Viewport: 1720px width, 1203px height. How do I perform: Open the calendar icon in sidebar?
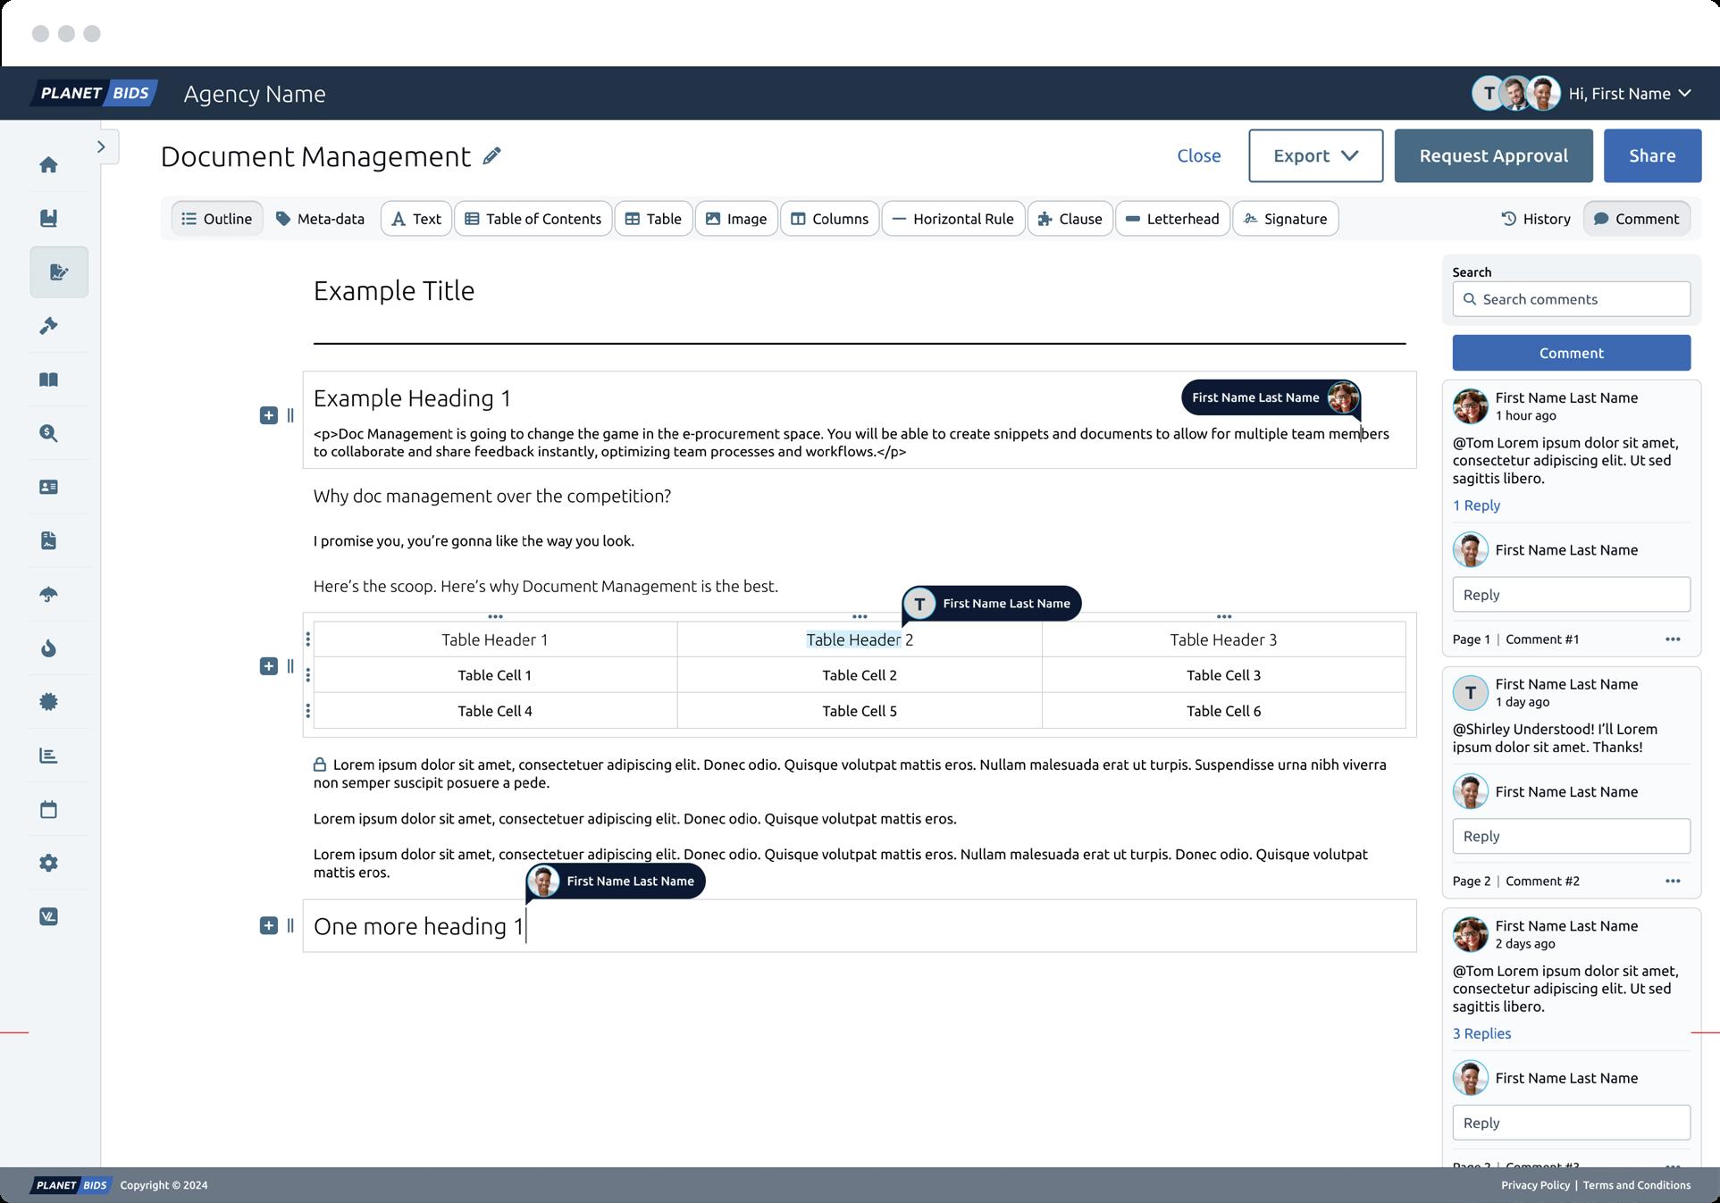tap(49, 810)
